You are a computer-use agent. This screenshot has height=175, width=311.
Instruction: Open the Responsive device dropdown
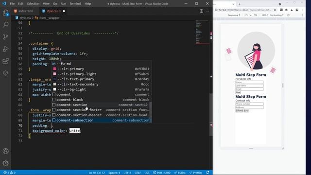click(234, 15)
